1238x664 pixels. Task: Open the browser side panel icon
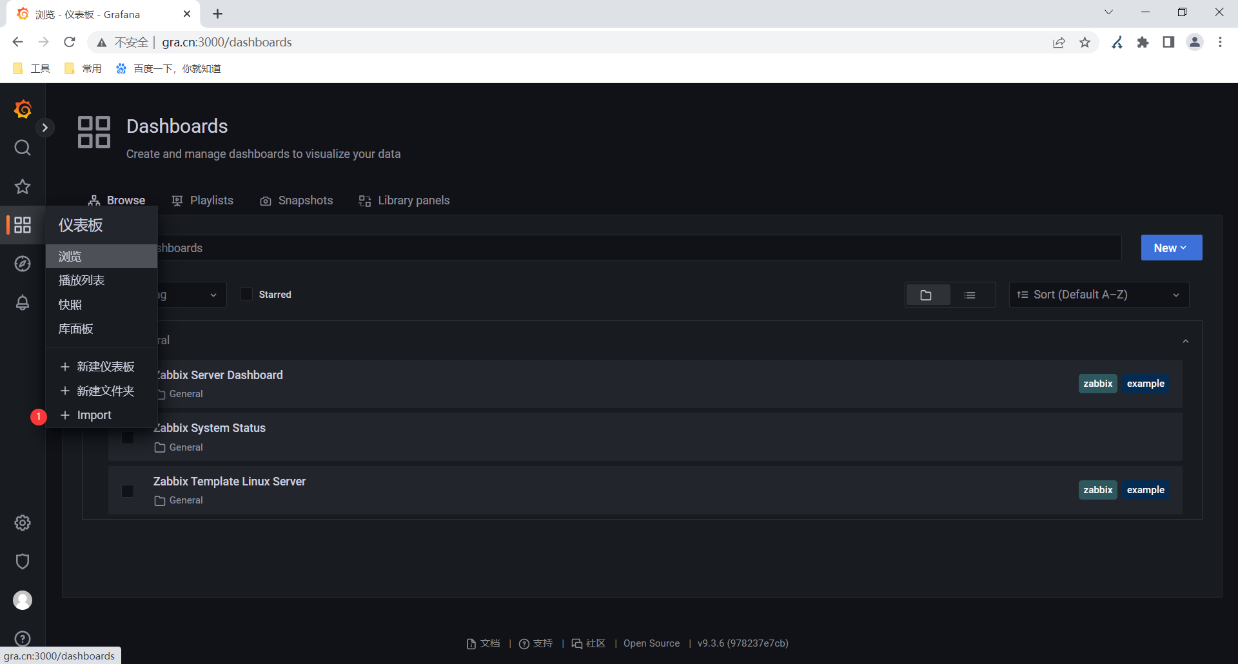click(1168, 42)
